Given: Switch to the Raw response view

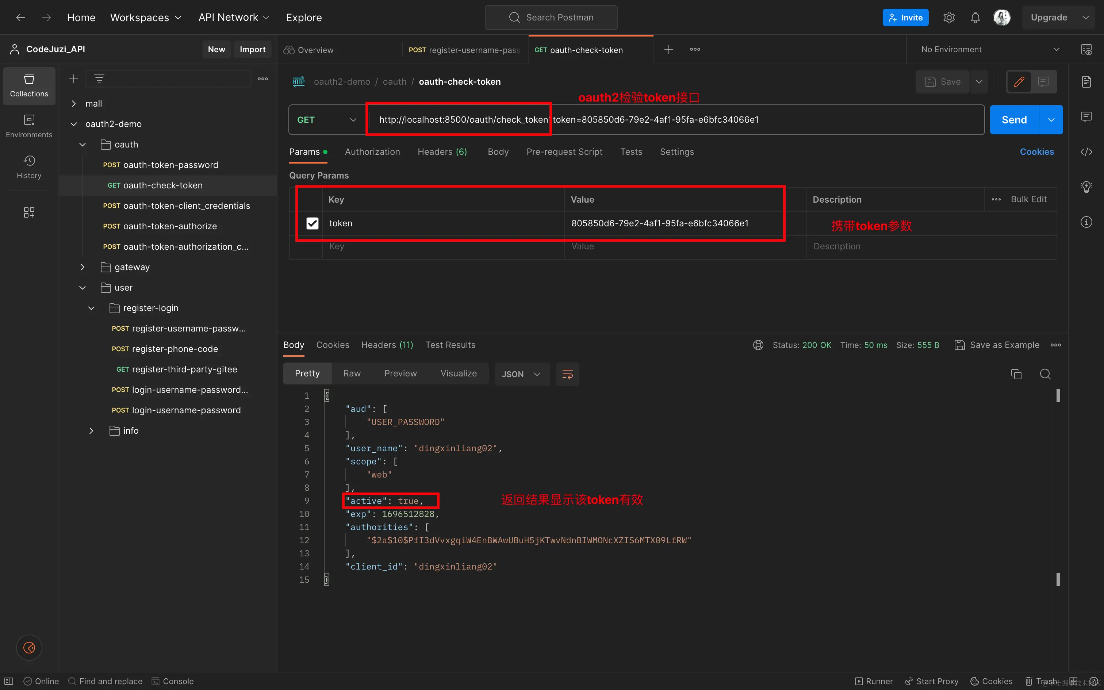Looking at the screenshot, I should (x=352, y=373).
